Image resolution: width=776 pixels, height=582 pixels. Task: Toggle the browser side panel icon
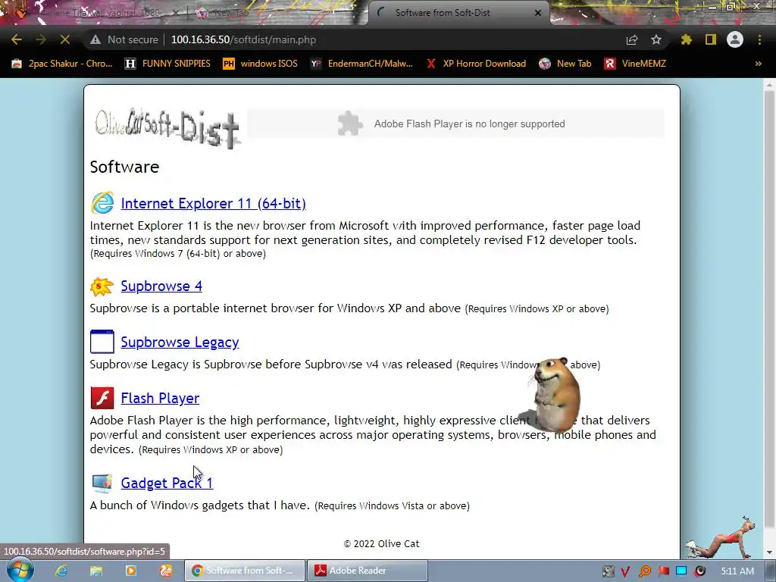[711, 39]
